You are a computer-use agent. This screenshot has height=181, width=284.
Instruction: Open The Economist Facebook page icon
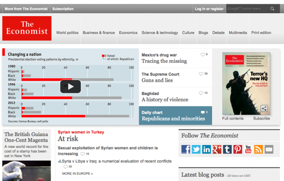point(186,149)
